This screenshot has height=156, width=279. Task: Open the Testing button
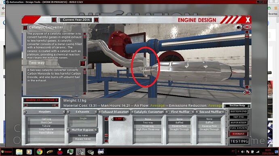coord(239,141)
